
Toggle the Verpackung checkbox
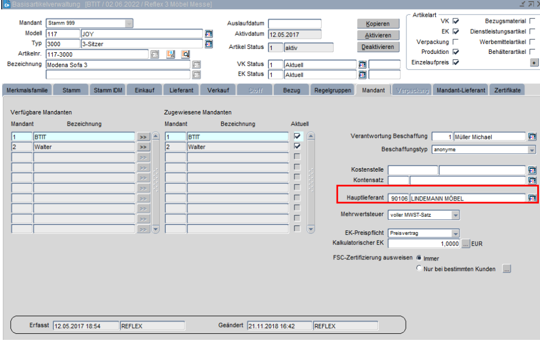(x=456, y=42)
